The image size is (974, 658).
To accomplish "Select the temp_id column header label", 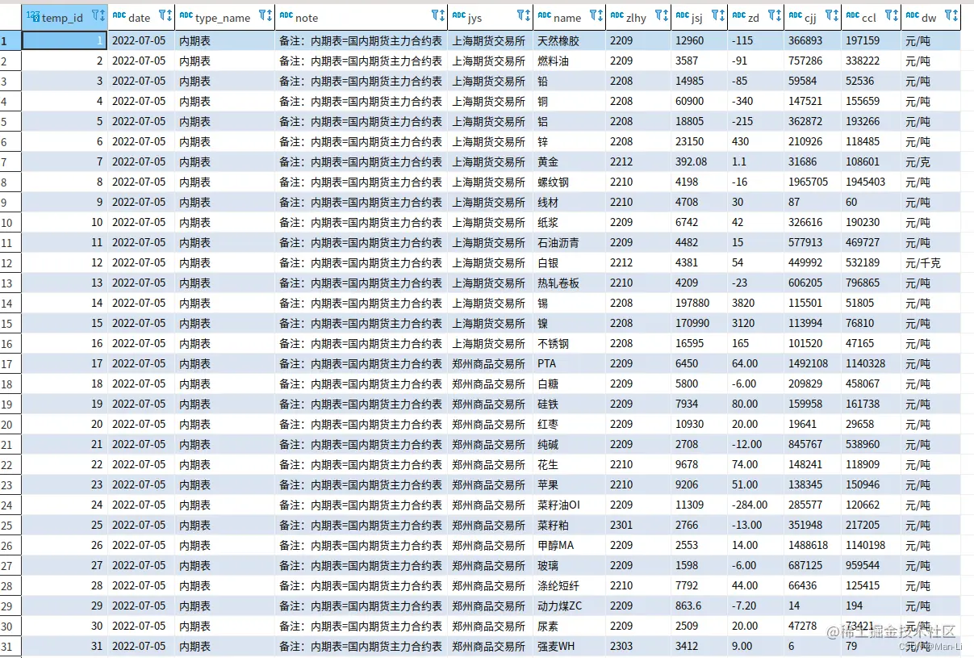I will pos(62,18).
